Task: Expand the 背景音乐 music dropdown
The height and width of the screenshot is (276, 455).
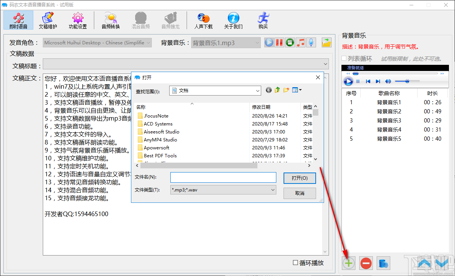Action: click(x=257, y=43)
